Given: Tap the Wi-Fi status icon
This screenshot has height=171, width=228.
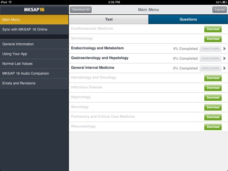Looking at the screenshot, I should (10, 2).
